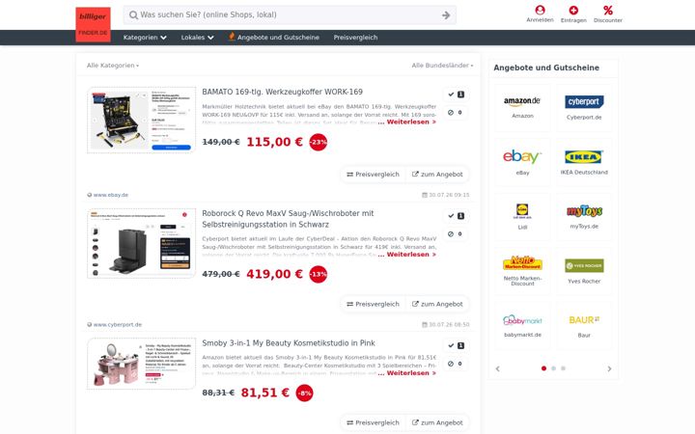Click the -13% discount badge
Image resolution: width=695 pixels, height=434 pixels.
pos(318,274)
